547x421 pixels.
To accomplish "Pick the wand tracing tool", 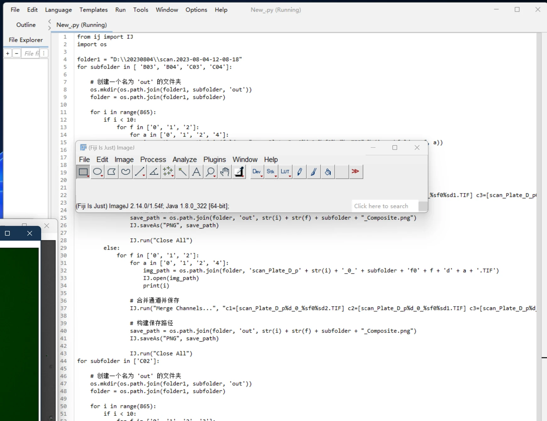I will [x=182, y=172].
